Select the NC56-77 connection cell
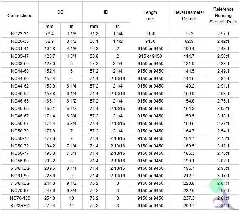This screenshot has width=239, height=210. (20, 153)
